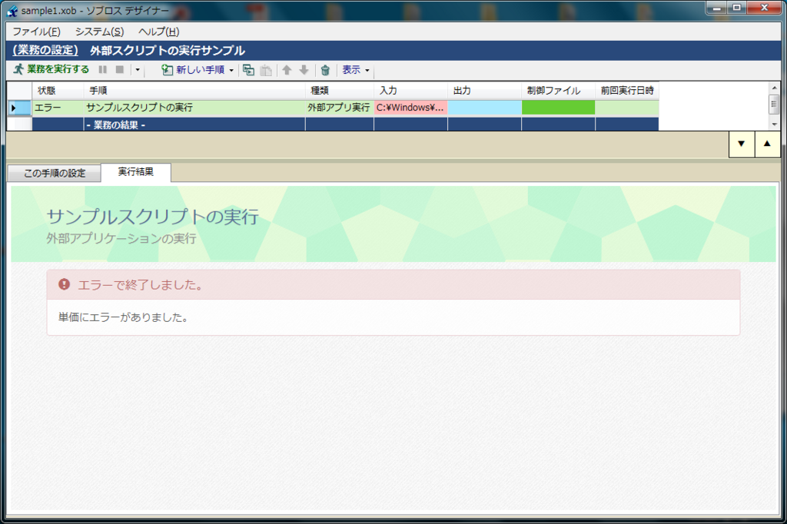Open the 新しい手順 dropdown arrow
This screenshot has width=787, height=524.
click(x=232, y=70)
